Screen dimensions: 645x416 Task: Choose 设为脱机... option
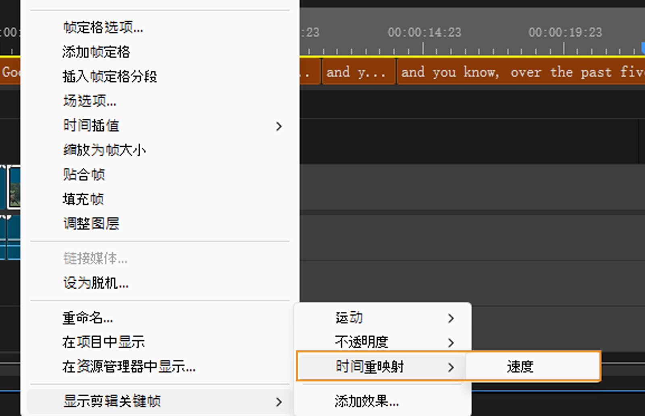(160, 283)
